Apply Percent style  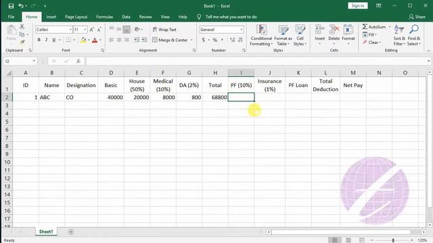click(215, 40)
